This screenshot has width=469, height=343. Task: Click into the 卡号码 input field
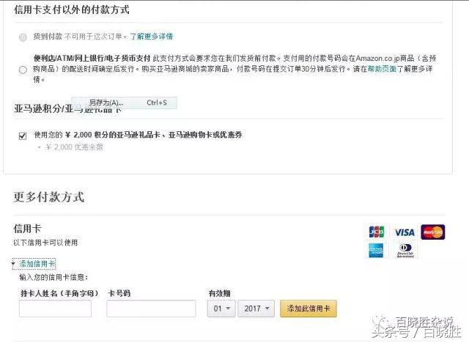coord(151,309)
